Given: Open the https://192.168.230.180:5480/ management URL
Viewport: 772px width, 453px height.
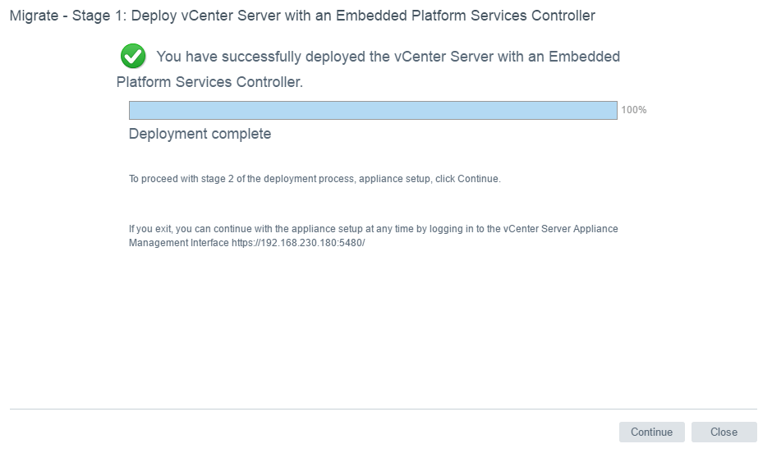Looking at the screenshot, I should click(x=298, y=244).
